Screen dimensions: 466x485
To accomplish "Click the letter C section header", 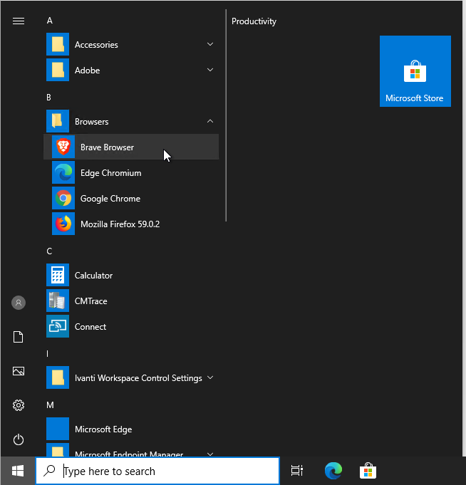I will click(x=49, y=251).
